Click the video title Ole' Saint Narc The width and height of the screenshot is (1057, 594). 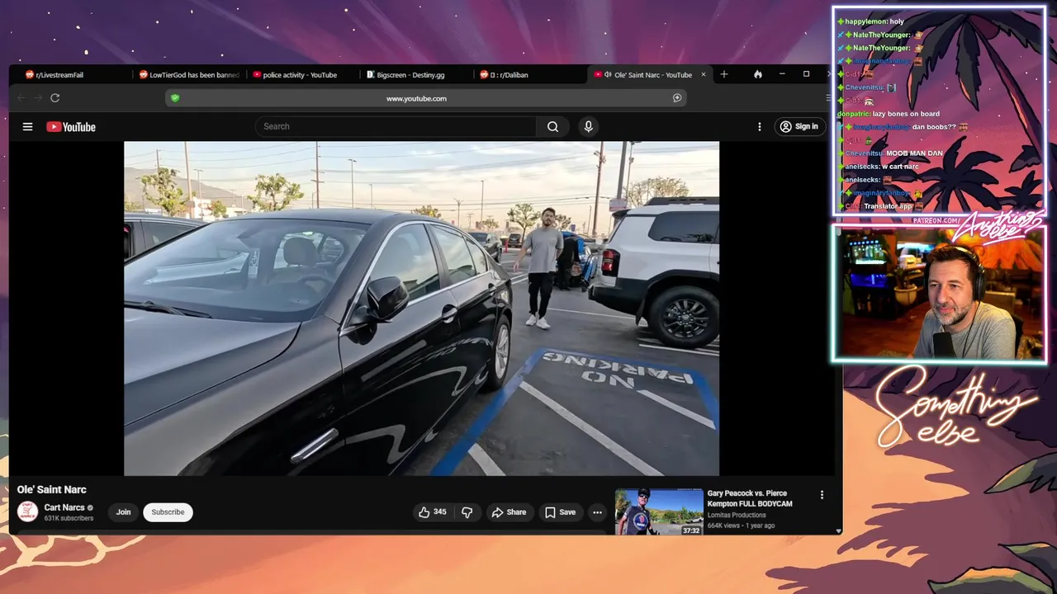click(x=52, y=489)
